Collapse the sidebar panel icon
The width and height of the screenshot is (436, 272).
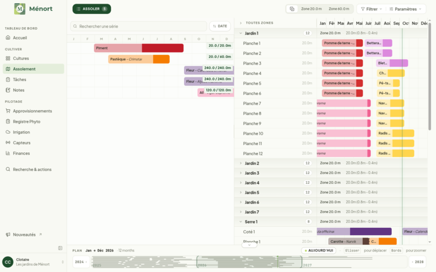(x=60, y=248)
